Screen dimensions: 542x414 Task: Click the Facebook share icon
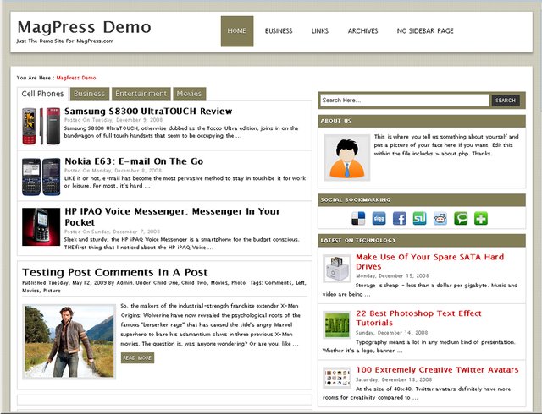[399, 219]
